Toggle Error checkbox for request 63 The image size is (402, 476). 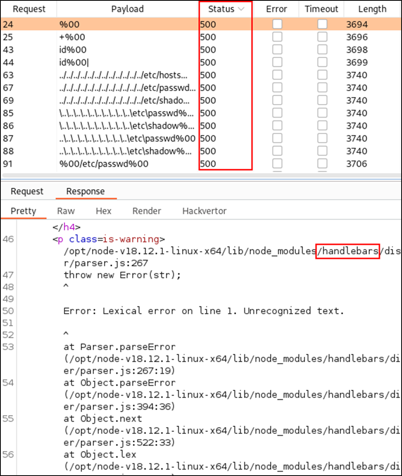coord(277,75)
